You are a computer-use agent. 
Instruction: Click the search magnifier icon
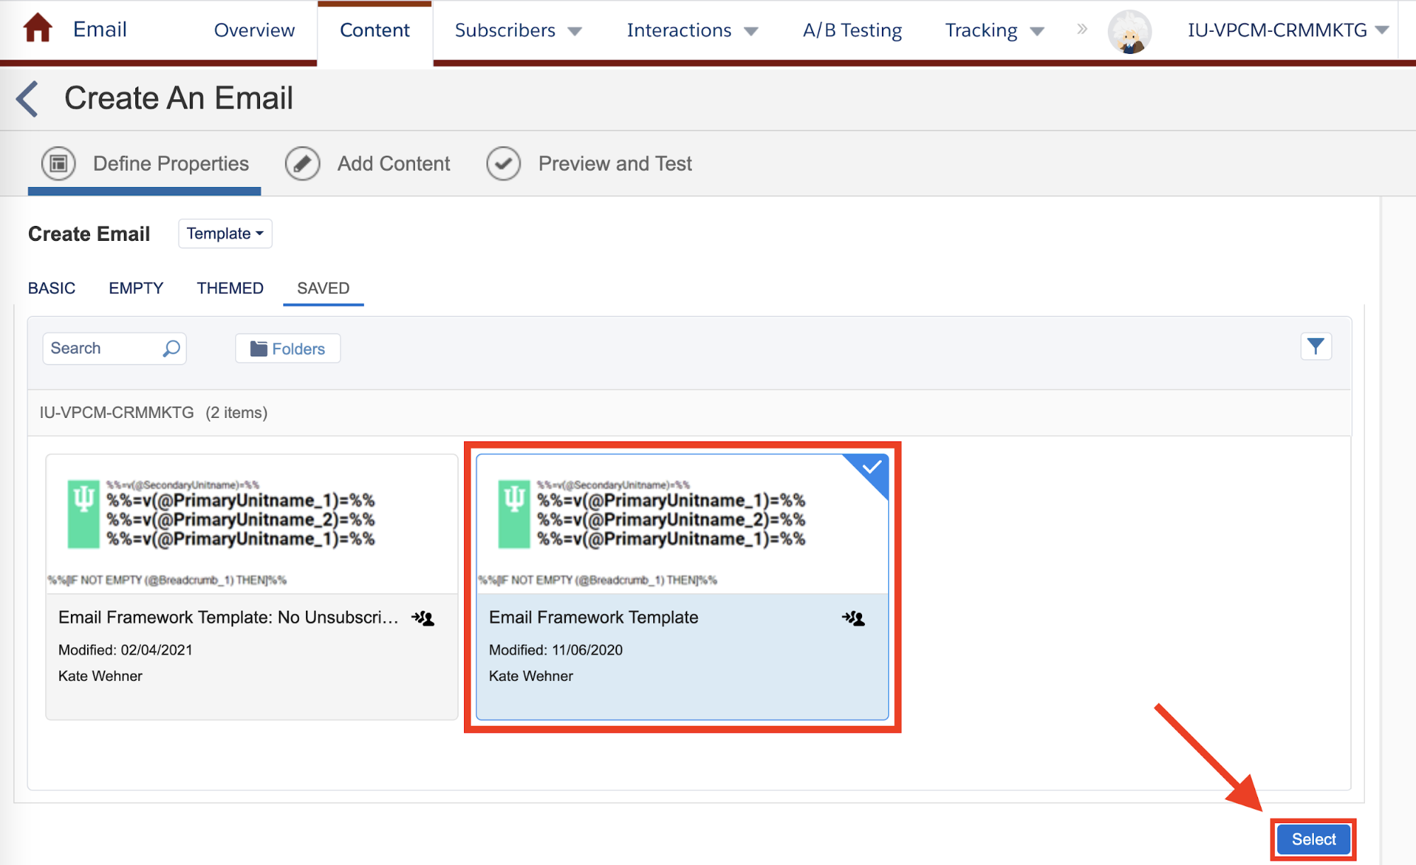(171, 349)
